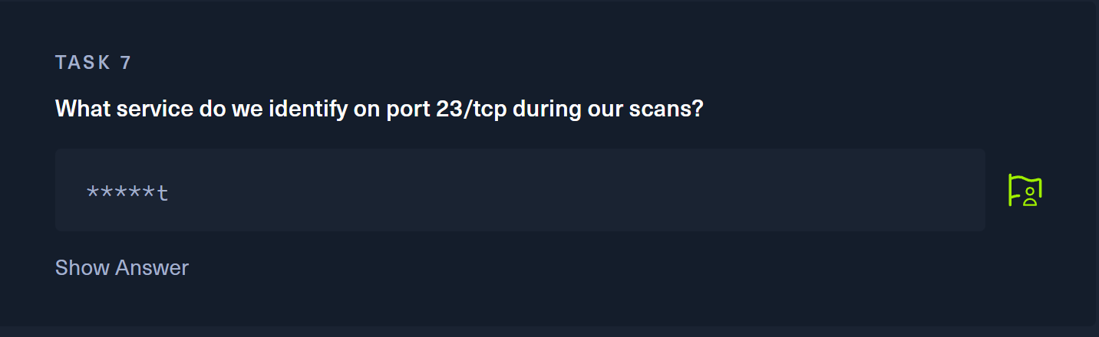Click the word 'Show' below the input
The width and height of the screenshot is (1099, 337).
click(82, 268)
